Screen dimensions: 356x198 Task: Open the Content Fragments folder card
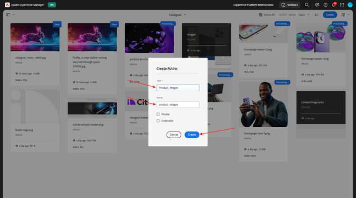pos(321,107)
